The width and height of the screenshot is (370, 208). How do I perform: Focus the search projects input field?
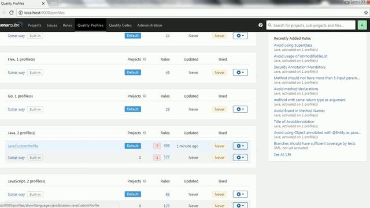311,25
